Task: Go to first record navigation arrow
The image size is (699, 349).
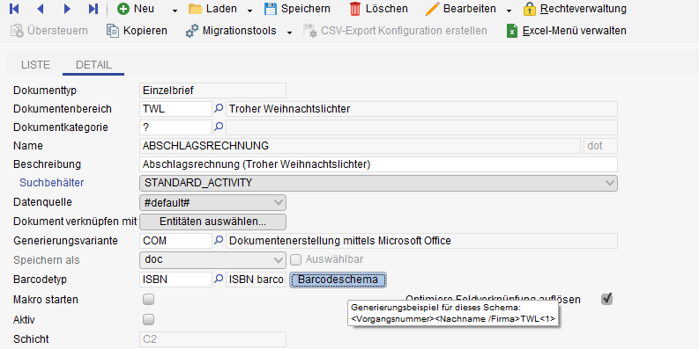Action: coord(14,9)
